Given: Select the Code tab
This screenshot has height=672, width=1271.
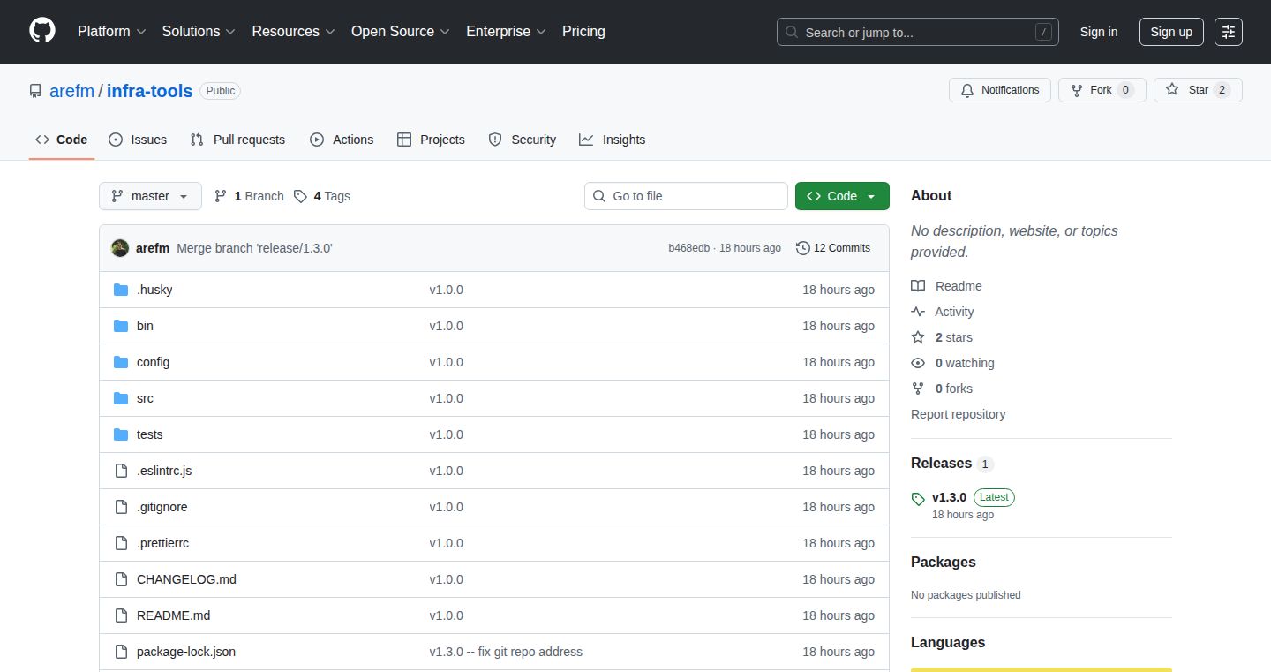Looking at the screenshot, I should (62, 140).
